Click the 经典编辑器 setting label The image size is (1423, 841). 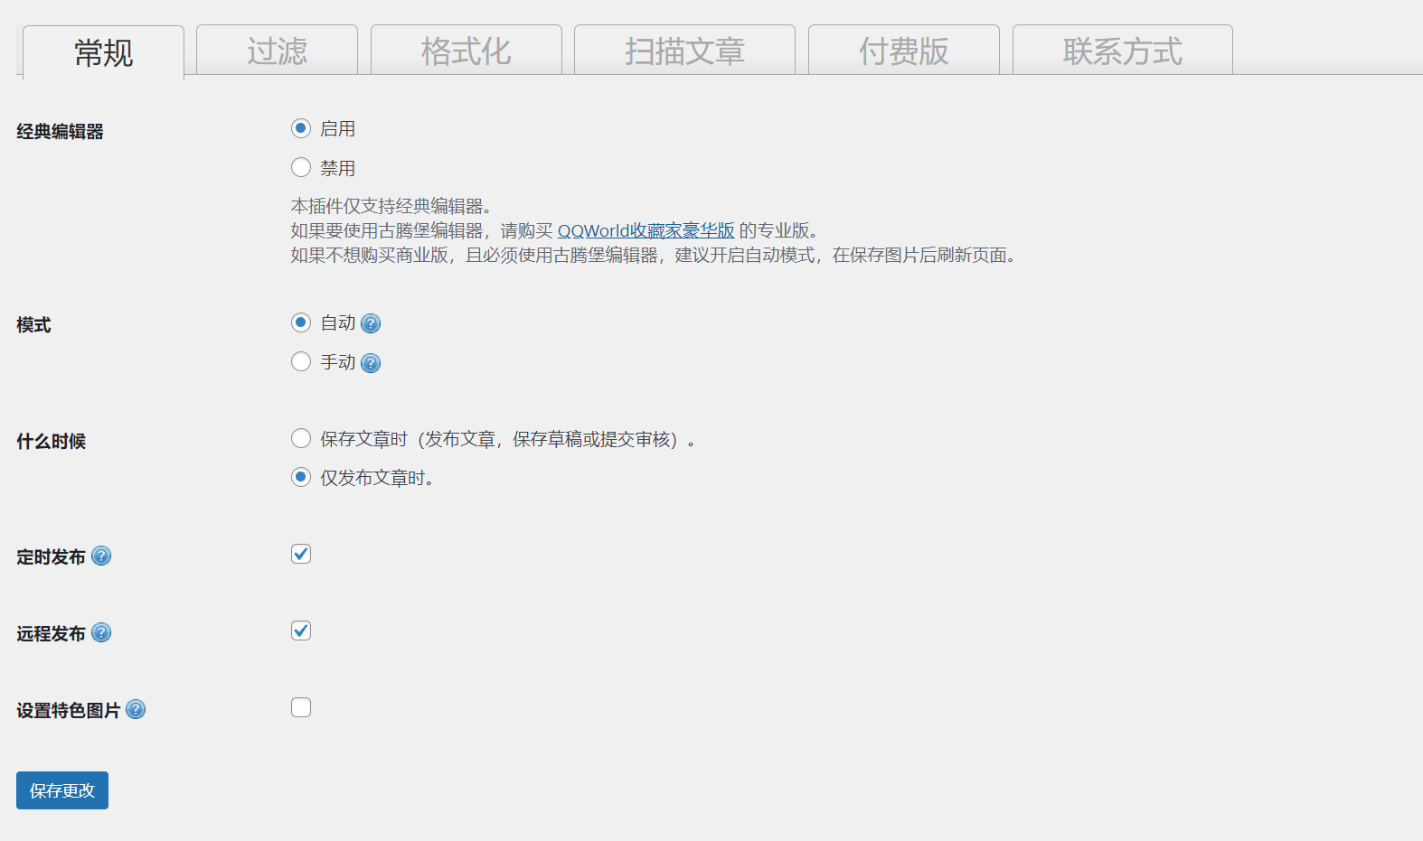60,132
